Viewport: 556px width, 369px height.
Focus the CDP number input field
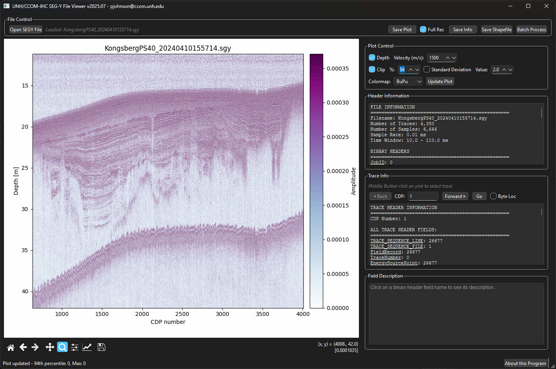pyautogui.click(x=423, y=196)
